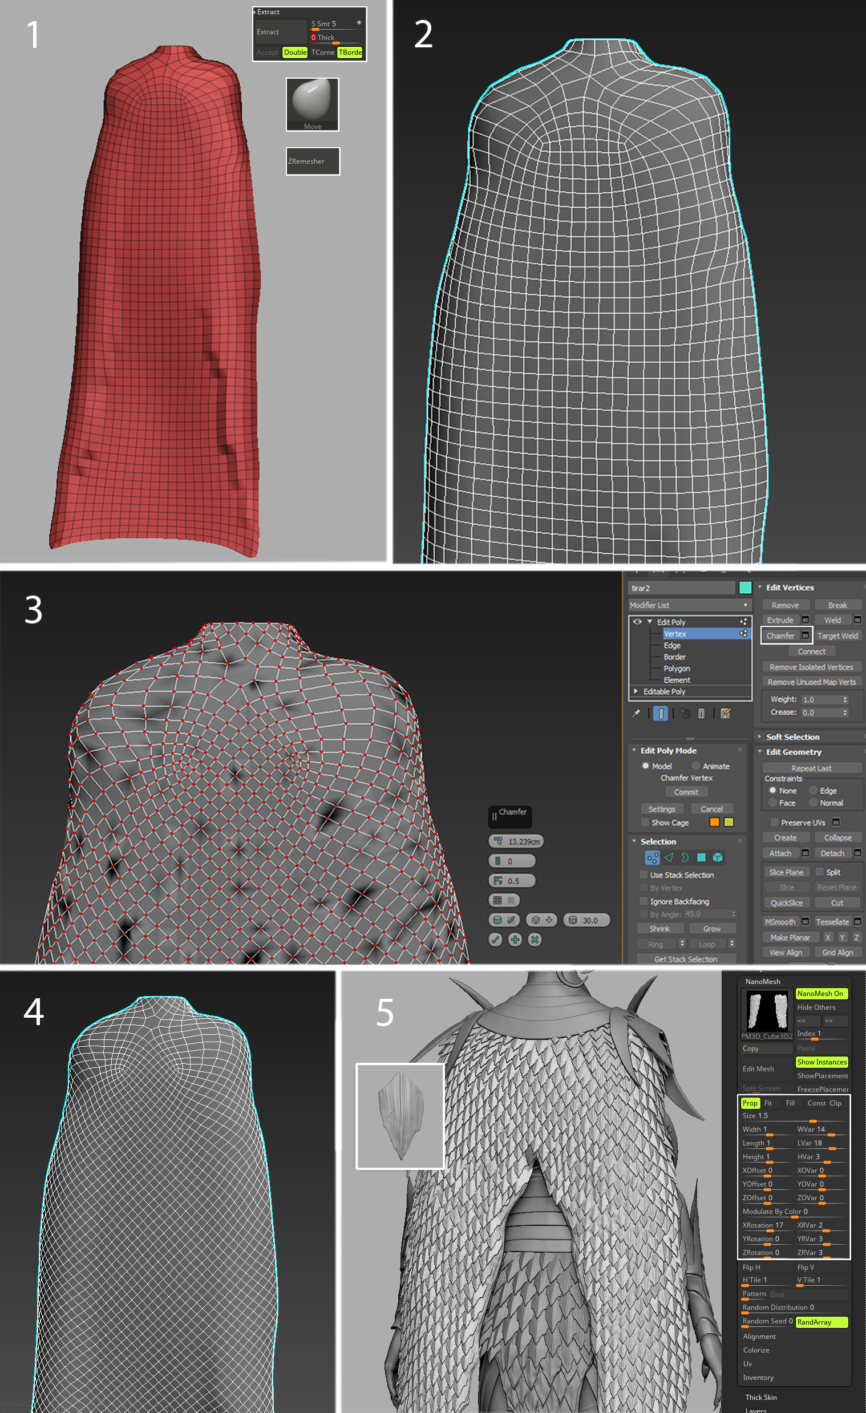The width and height of the screenshot is (866, 1413).
Task: Open Extrude settings box icon
Action: (x=805, y=620)
